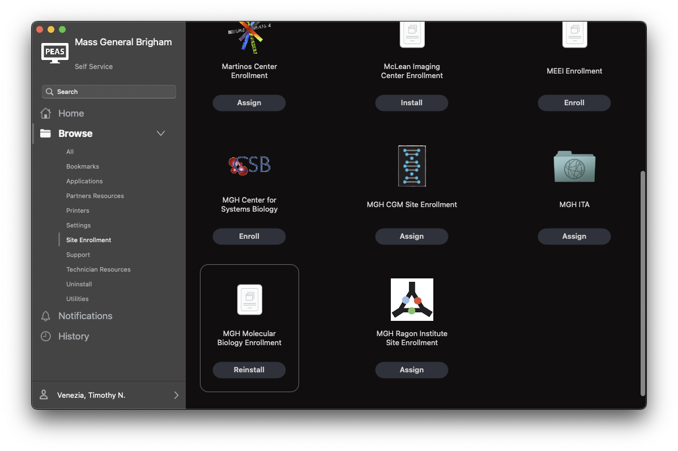678x451 pixels.
Task: Click the Martinos Center Enrollment title
Action: click(249, 71)
